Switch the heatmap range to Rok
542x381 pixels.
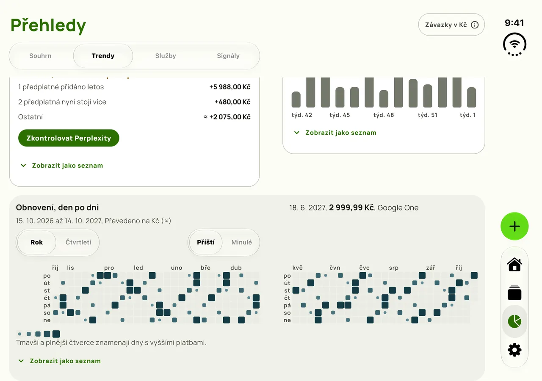37,243
